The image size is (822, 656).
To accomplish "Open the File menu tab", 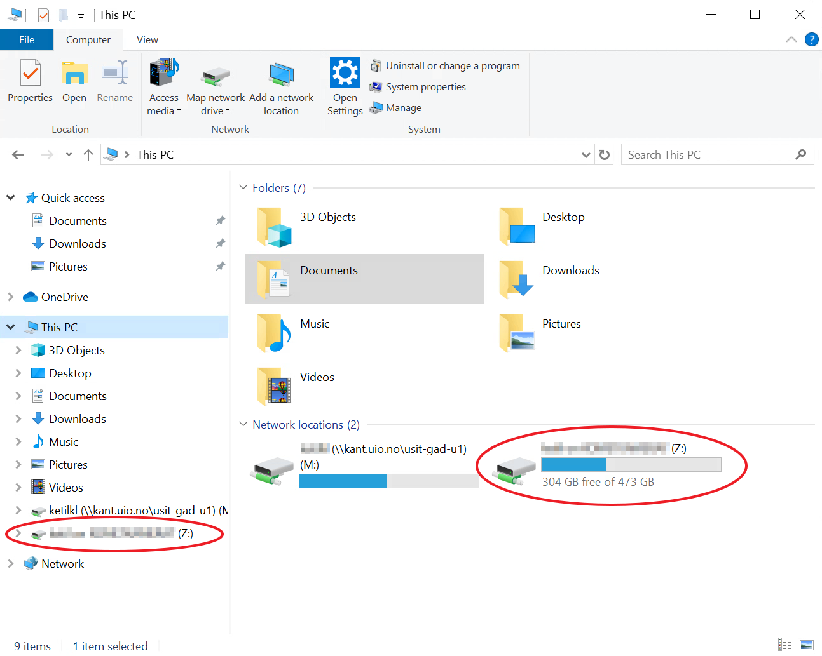I will coord(27,39).
